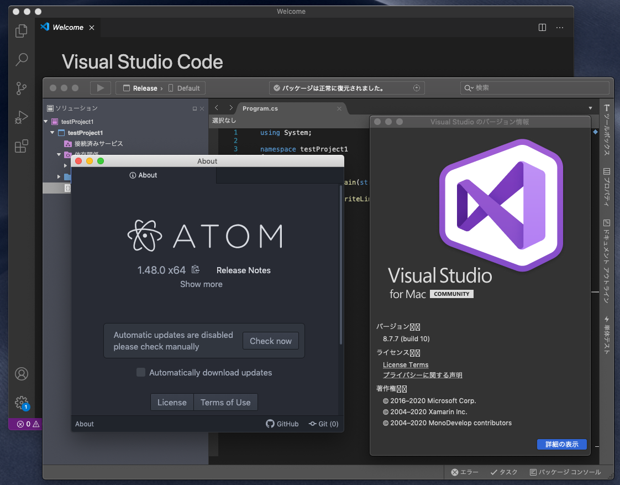This screenshot has width=620, height=485.
Task: Collapse testProject1 project node
Action: (52, 133)
